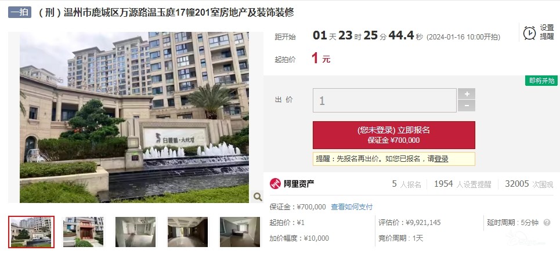Open the 登录 login link
The image size is (560, 261).
coord(441,159)
